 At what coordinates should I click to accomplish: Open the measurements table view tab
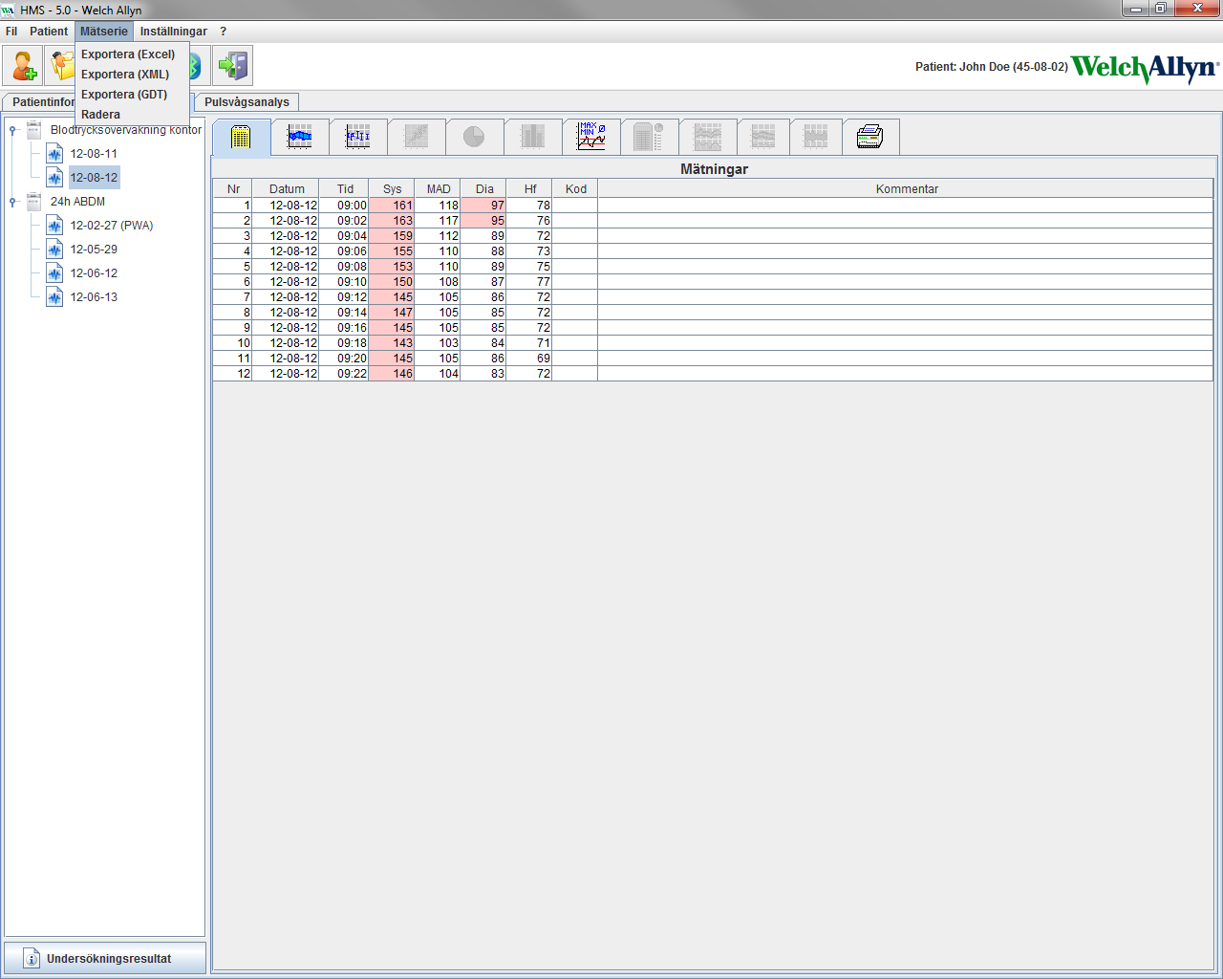pos(241,137)
